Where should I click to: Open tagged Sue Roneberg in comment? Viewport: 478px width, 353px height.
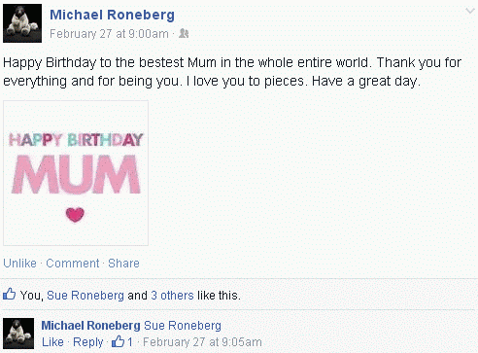183,325
